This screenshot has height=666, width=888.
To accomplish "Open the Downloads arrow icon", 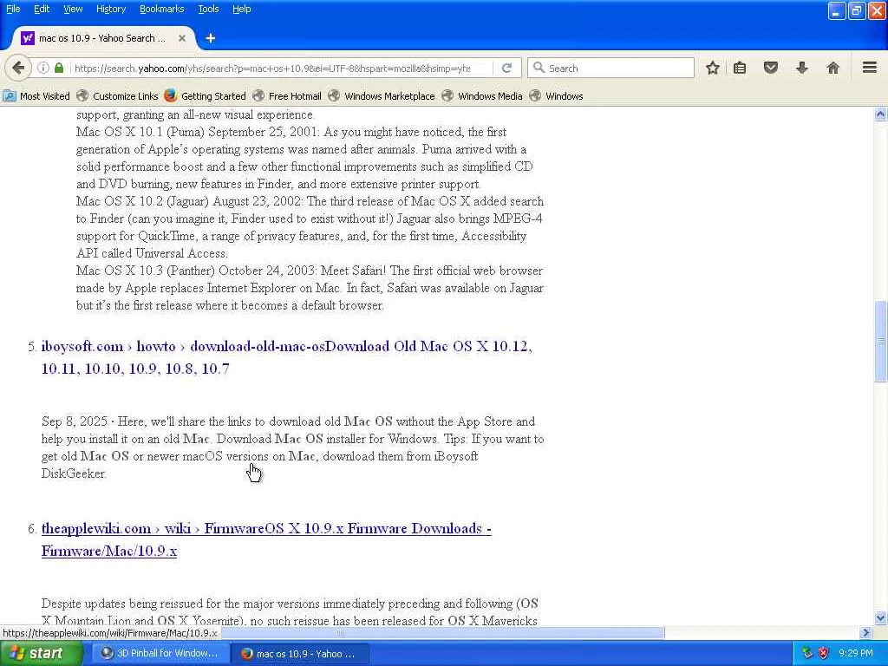I will (x=802, y=68).
